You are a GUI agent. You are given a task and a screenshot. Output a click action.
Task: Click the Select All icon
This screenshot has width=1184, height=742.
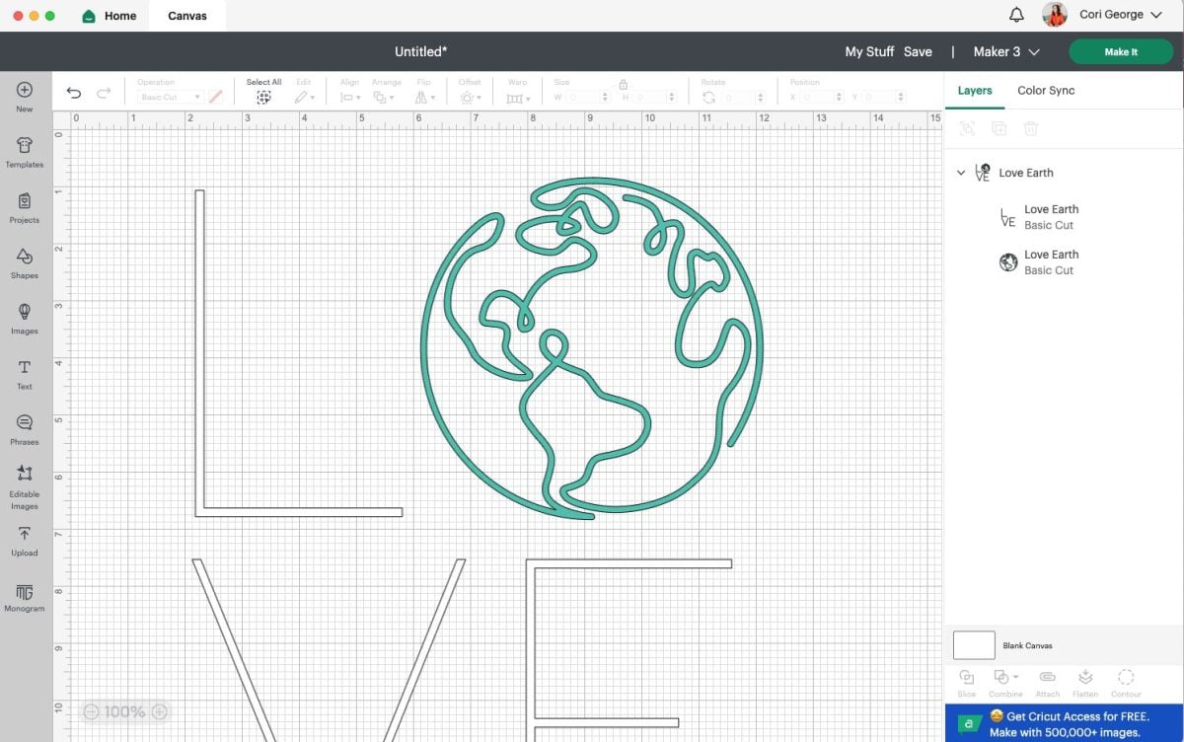coord(263,98)
